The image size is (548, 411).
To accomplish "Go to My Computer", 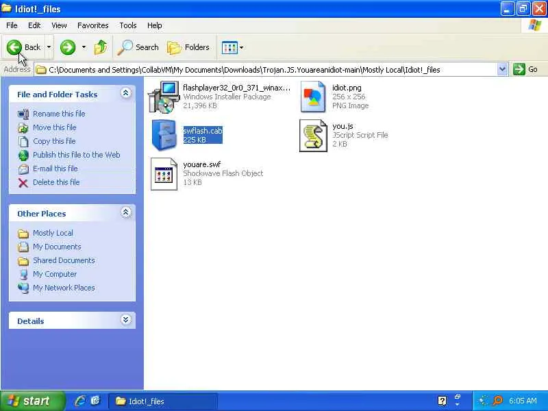I will point(55,274).
